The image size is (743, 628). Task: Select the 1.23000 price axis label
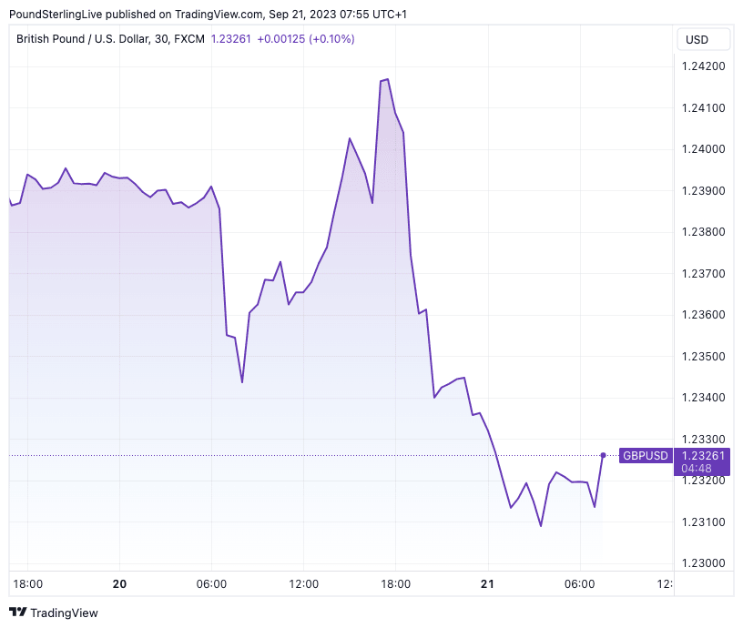click(x=703, y=563)
